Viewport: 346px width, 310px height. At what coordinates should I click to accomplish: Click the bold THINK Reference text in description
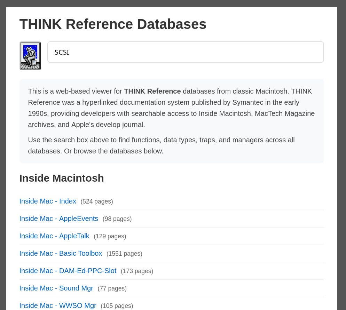(152, 91)
